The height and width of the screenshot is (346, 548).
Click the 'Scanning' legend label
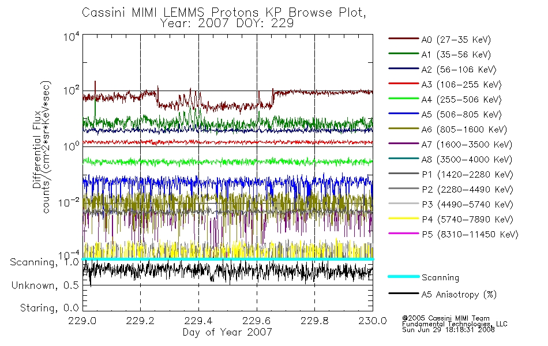(x=440, y=278)
